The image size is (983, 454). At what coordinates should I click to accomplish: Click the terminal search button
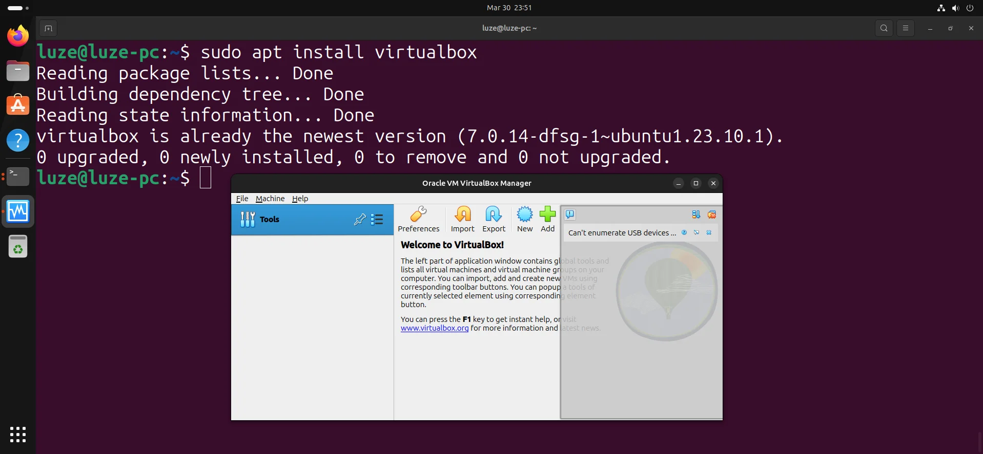[x=884, y=28]
